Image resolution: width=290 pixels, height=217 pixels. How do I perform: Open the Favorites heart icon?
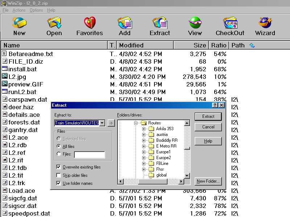click(90, 23)
